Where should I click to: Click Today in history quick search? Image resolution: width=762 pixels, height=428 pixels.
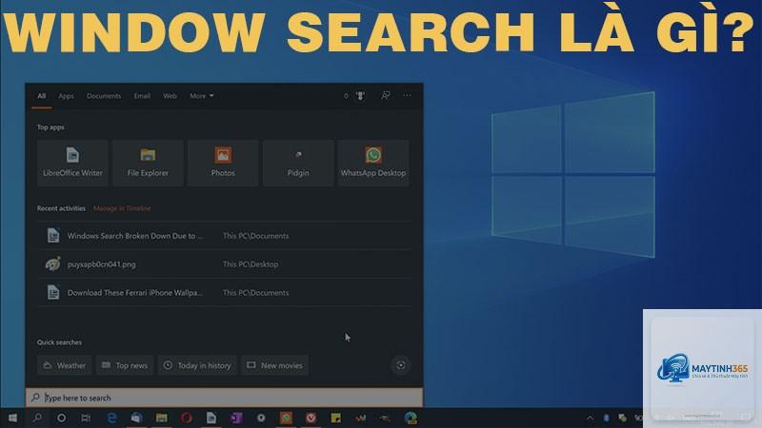(197, 365)
